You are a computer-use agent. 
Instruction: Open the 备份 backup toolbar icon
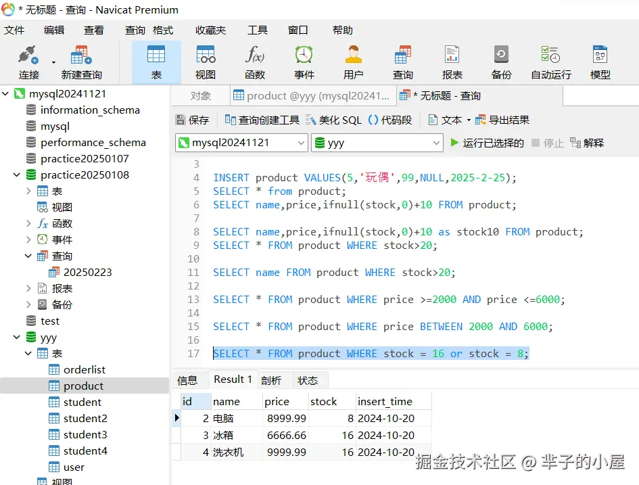(501, 62)
